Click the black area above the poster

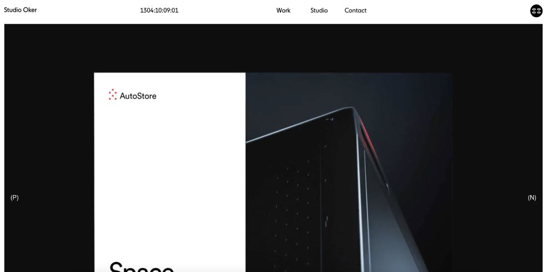pos(273,48)
